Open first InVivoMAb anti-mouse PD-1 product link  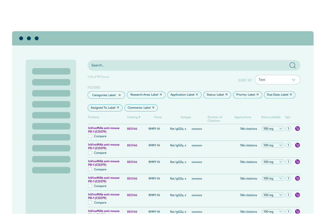[x=104, y=130]
